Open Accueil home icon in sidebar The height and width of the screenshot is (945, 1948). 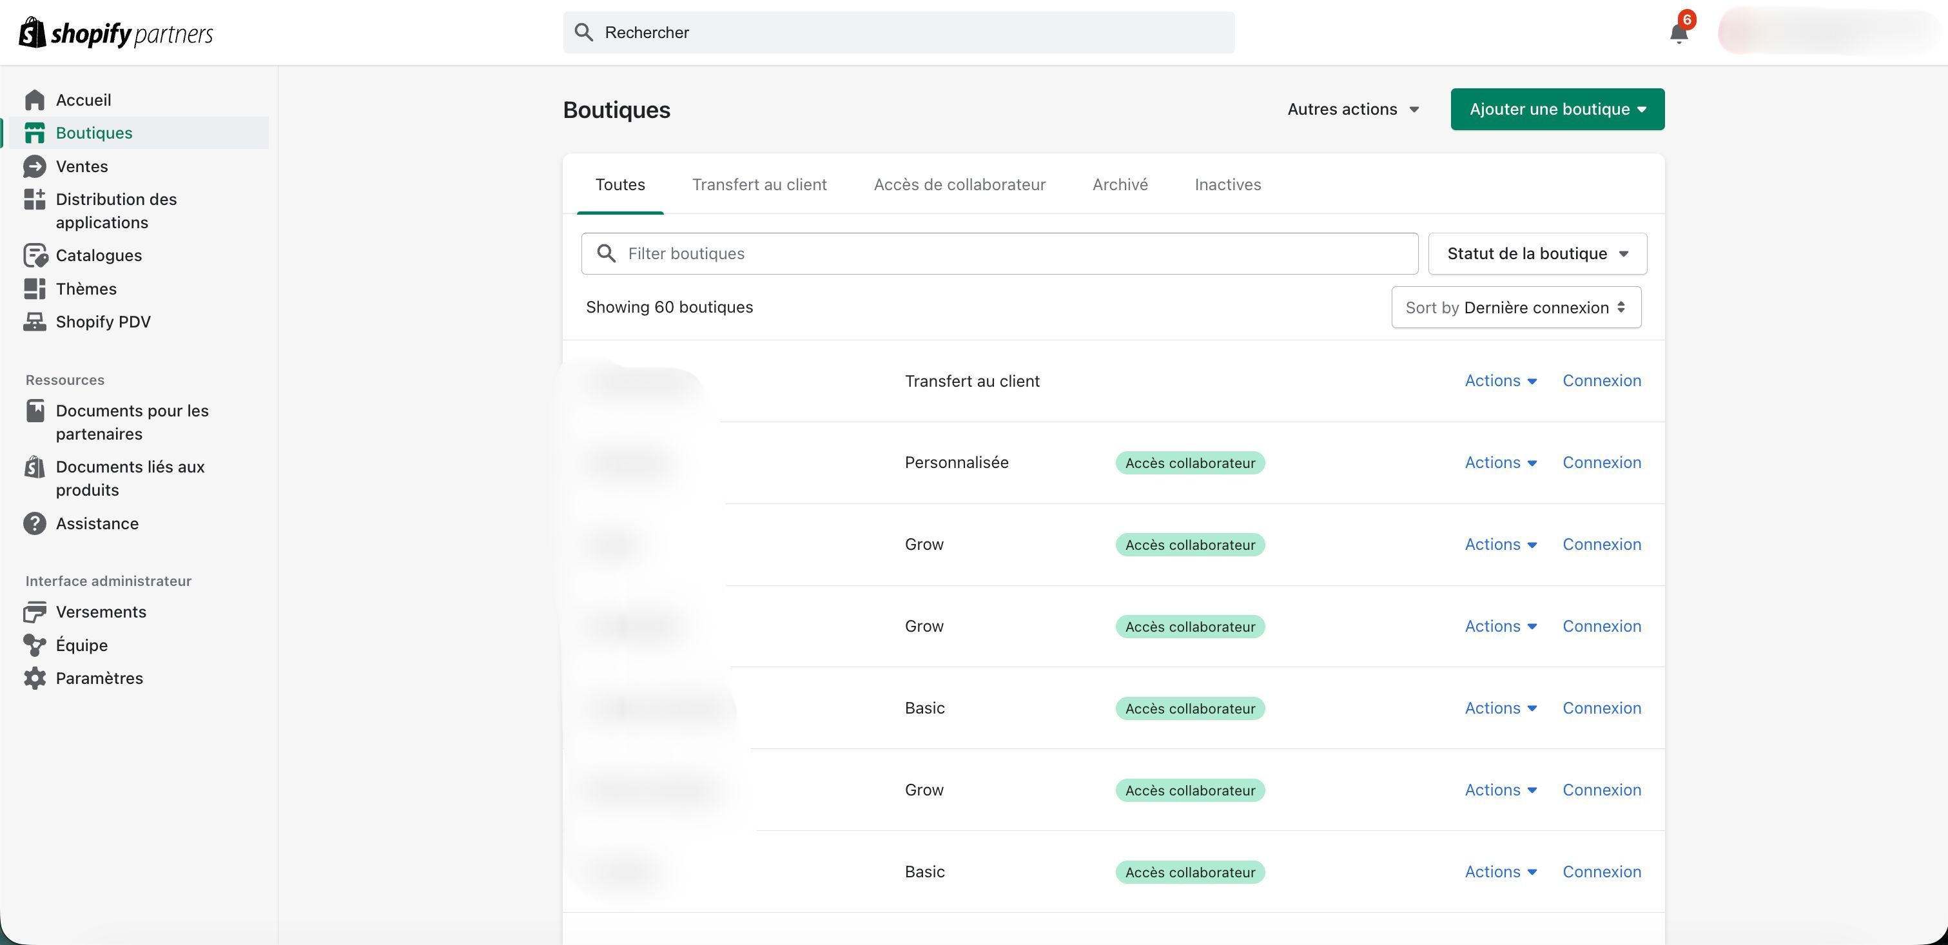(35, 100)
